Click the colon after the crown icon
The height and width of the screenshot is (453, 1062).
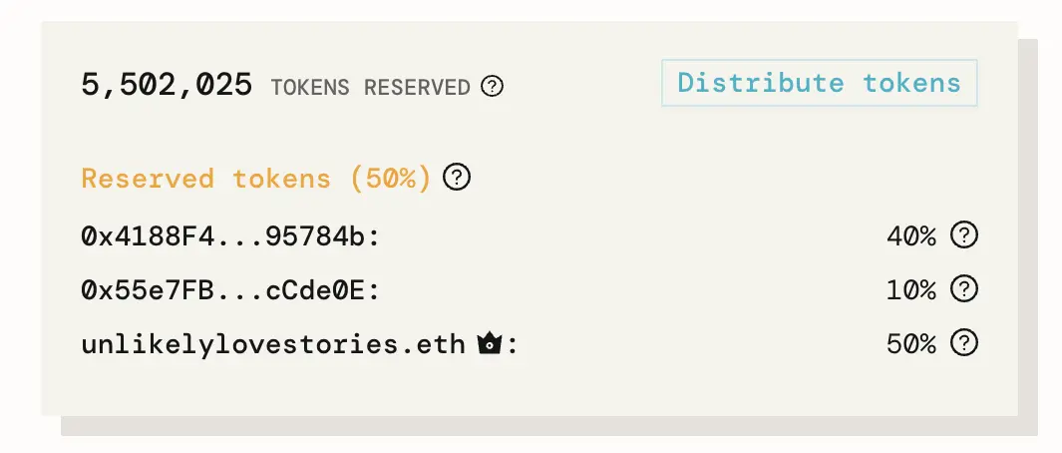(513, 346)
